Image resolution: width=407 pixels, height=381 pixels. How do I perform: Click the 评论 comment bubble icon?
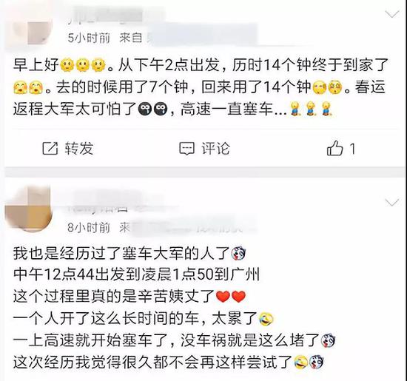pyautogui.click(x=186, y=149)
